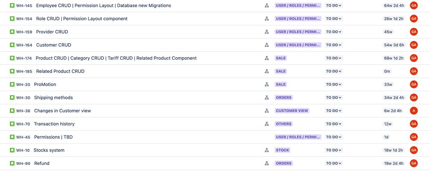Open the SALE epic label on WH-174

[281, 58]
